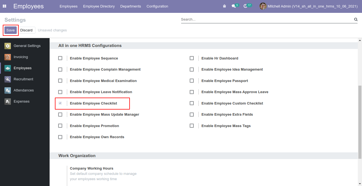The image size is (362, 186).
Task: Click the vertical scrollbar thumb
Action: (360, 122)
